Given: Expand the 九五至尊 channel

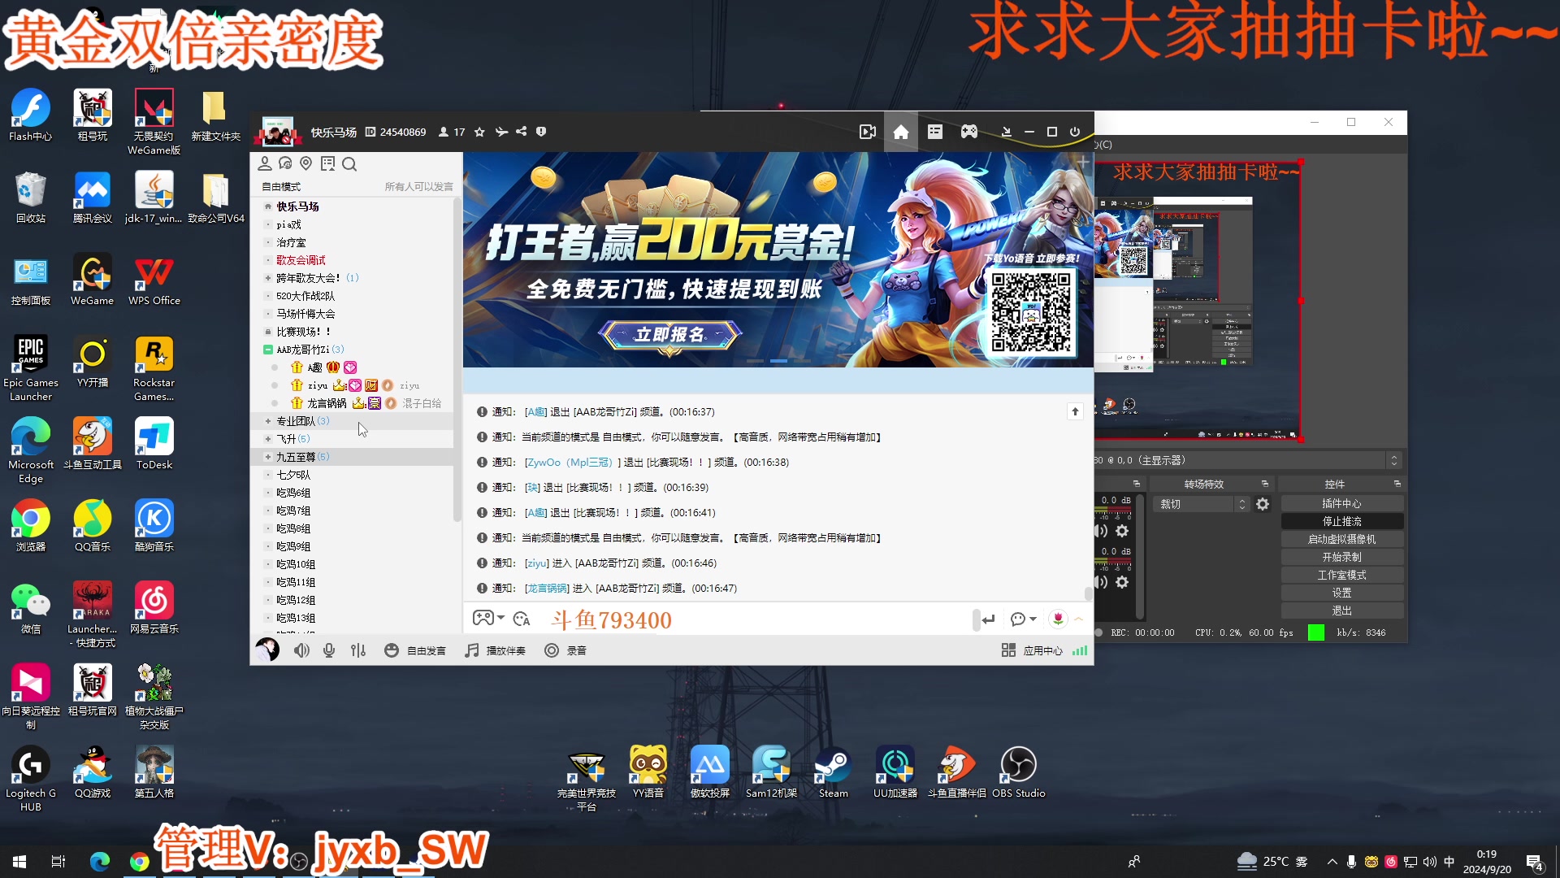Looking at the screenshot, I should pyautogui.click(x=268, y=457).
